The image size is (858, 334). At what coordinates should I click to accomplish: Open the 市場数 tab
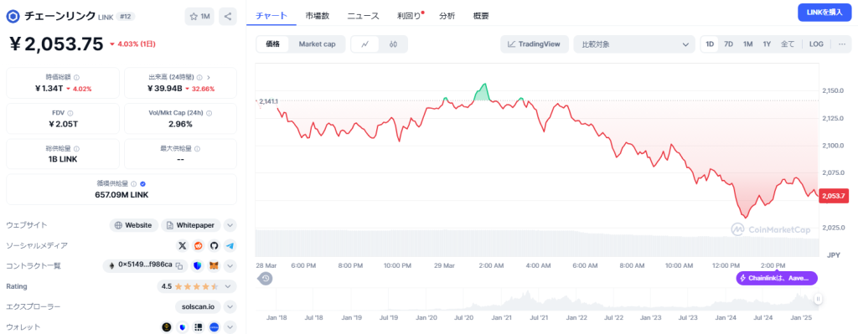click(318, 16)
